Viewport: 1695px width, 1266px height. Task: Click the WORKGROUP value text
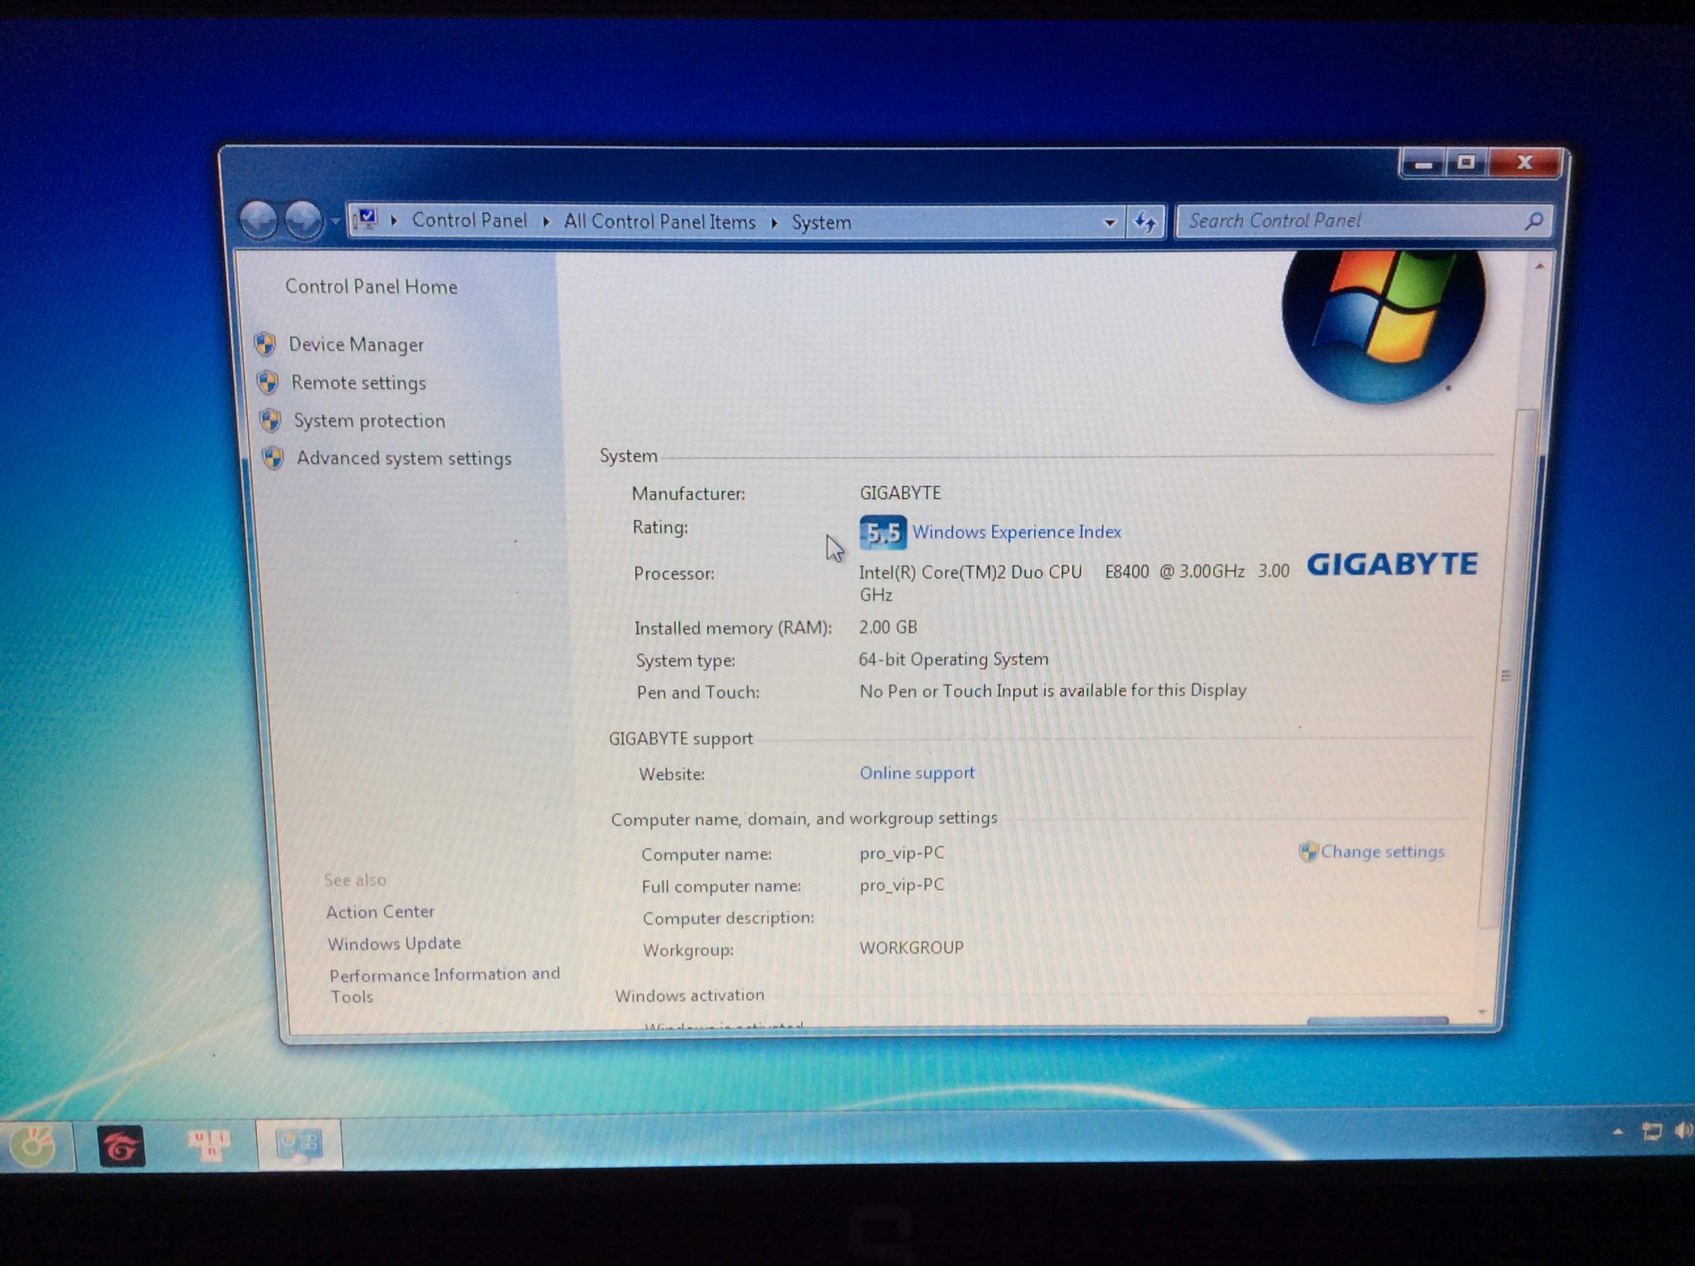pyautogui.click(x=911, y=947)
